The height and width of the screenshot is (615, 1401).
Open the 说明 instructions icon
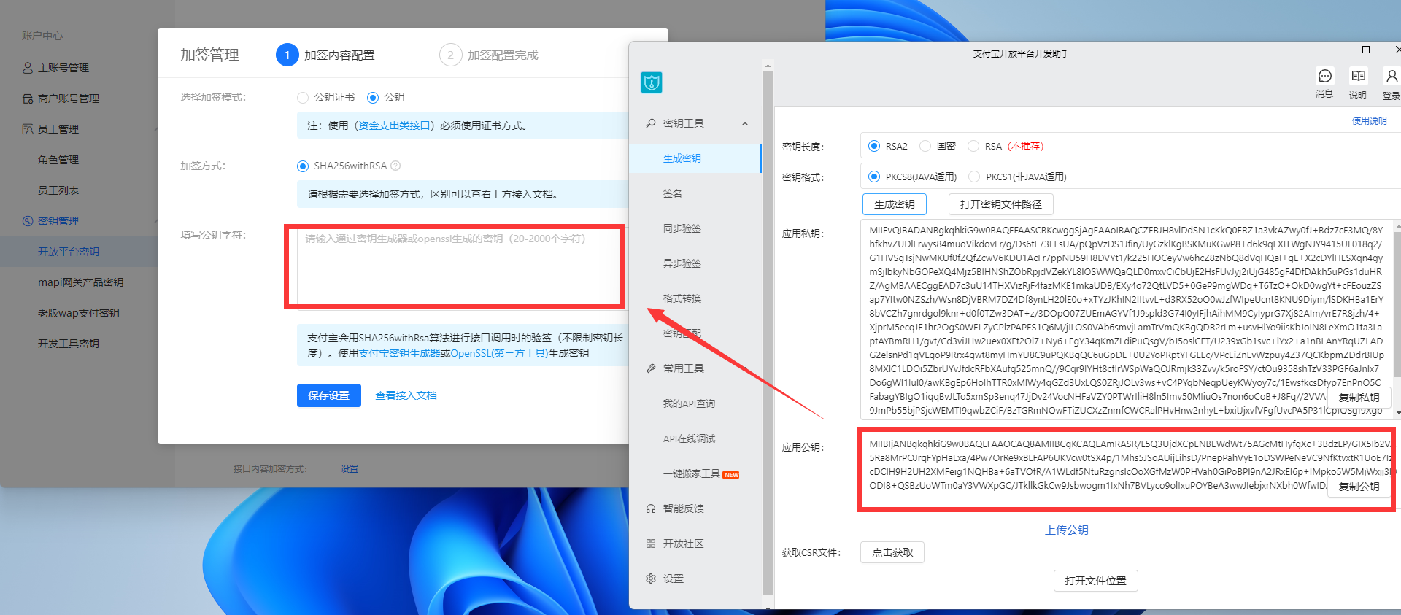[1358, 77]
